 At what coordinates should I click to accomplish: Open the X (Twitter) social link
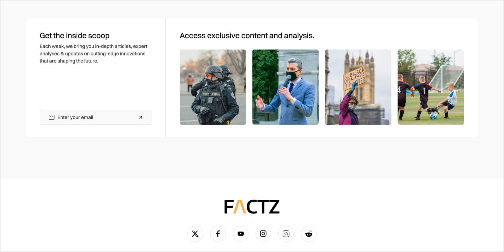click(x=195, y=234)
